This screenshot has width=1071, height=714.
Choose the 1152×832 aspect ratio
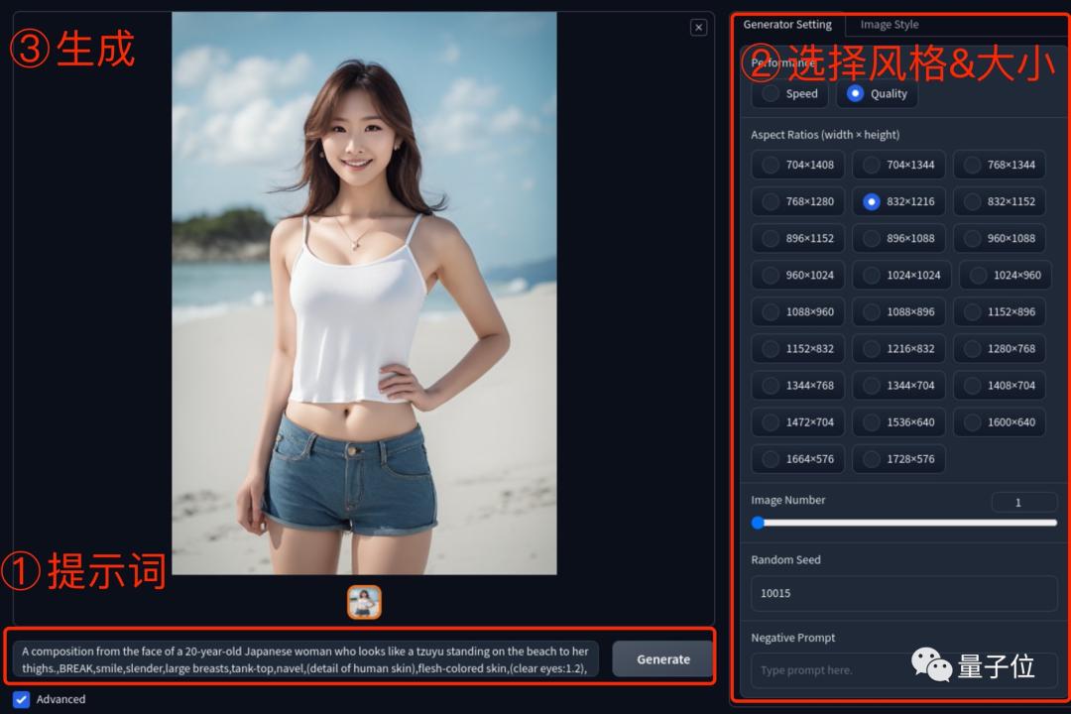(x=797, y=349)
